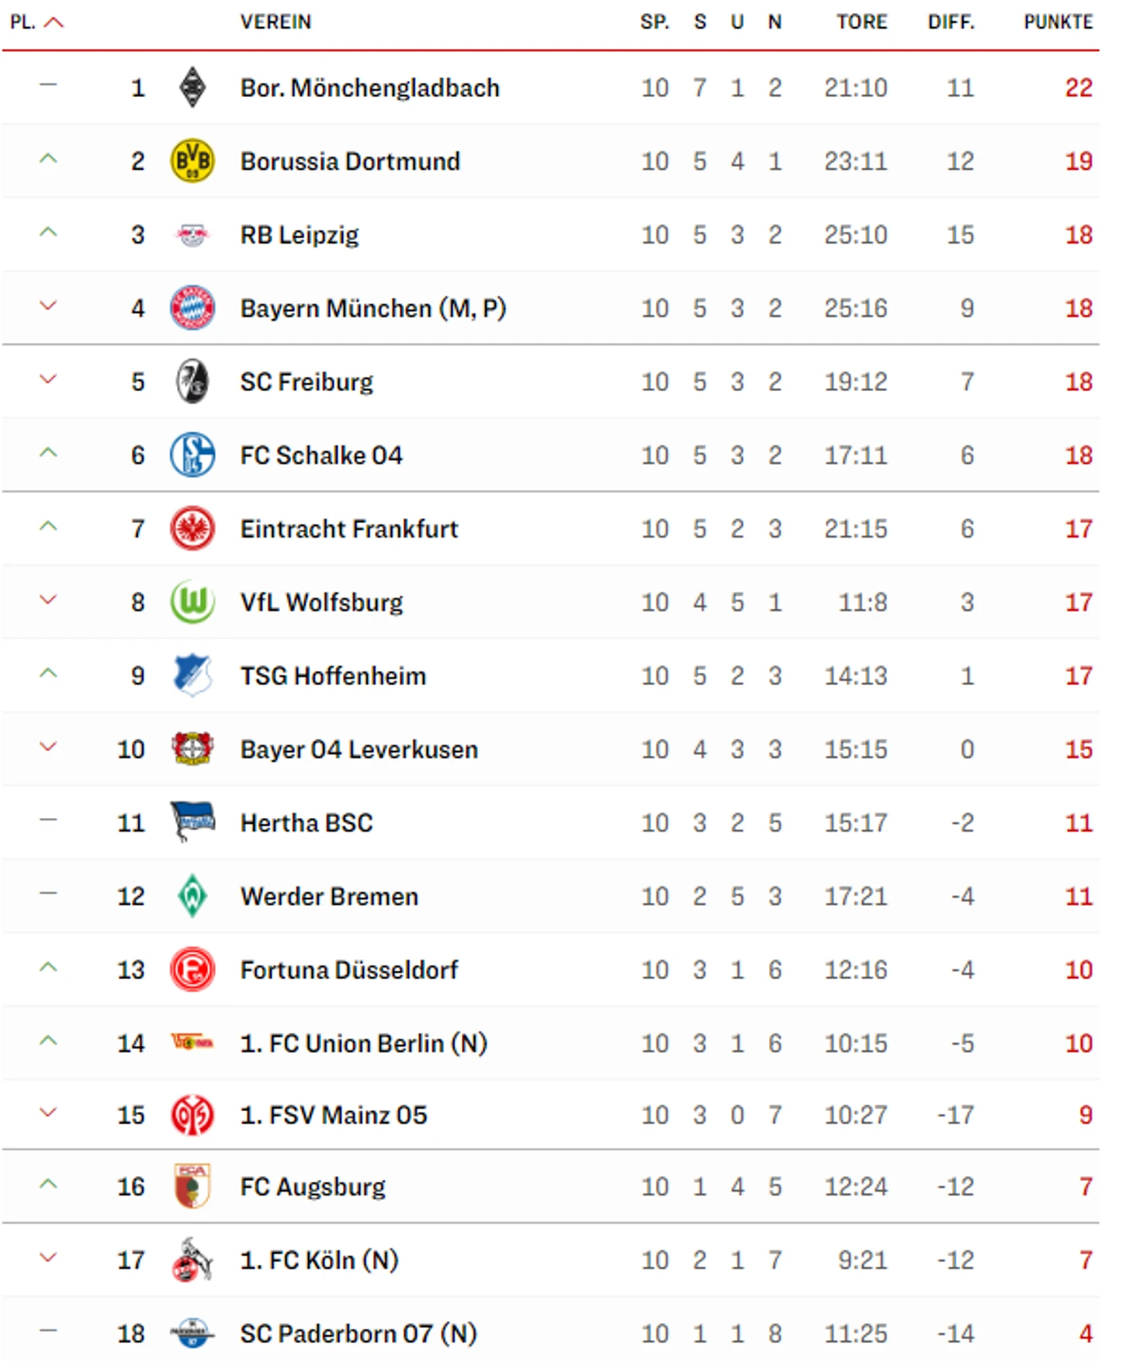Sort by the TORE column header
The height and width of the screenshot is (1361, 1133).
[x=861, y=23]
